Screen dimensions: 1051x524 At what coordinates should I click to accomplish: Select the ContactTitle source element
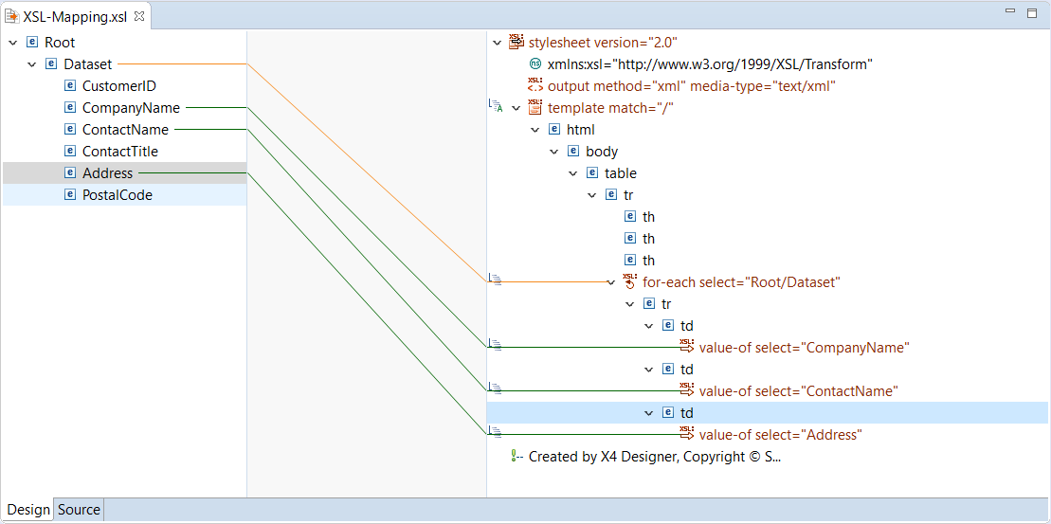point(119,152)
